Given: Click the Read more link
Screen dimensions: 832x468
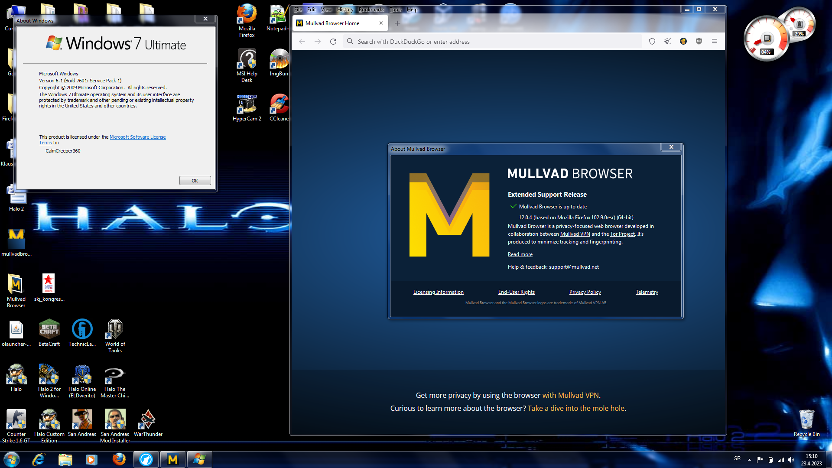Looking at the screenshot, I should click(x=520, y=254).
